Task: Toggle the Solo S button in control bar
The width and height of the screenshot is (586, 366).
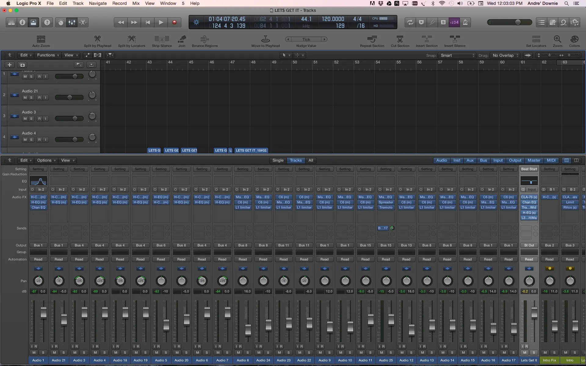Action: tap(443, 23)
